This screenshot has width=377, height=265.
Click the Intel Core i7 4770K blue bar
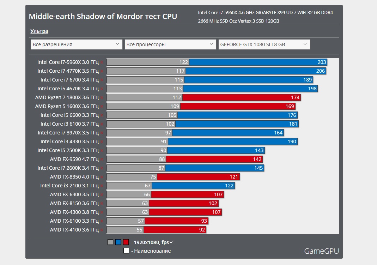click(255, 71)
